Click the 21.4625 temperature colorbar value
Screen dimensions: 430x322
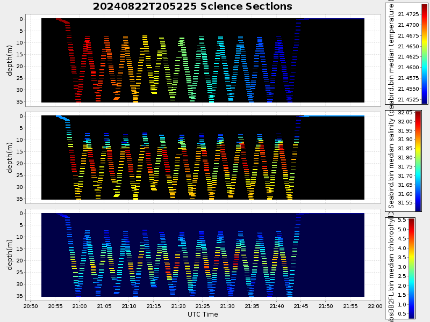click(x=408, y=57)
